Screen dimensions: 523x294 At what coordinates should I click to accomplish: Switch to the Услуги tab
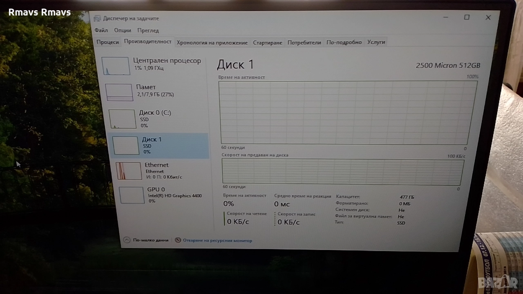pos(376,42)
